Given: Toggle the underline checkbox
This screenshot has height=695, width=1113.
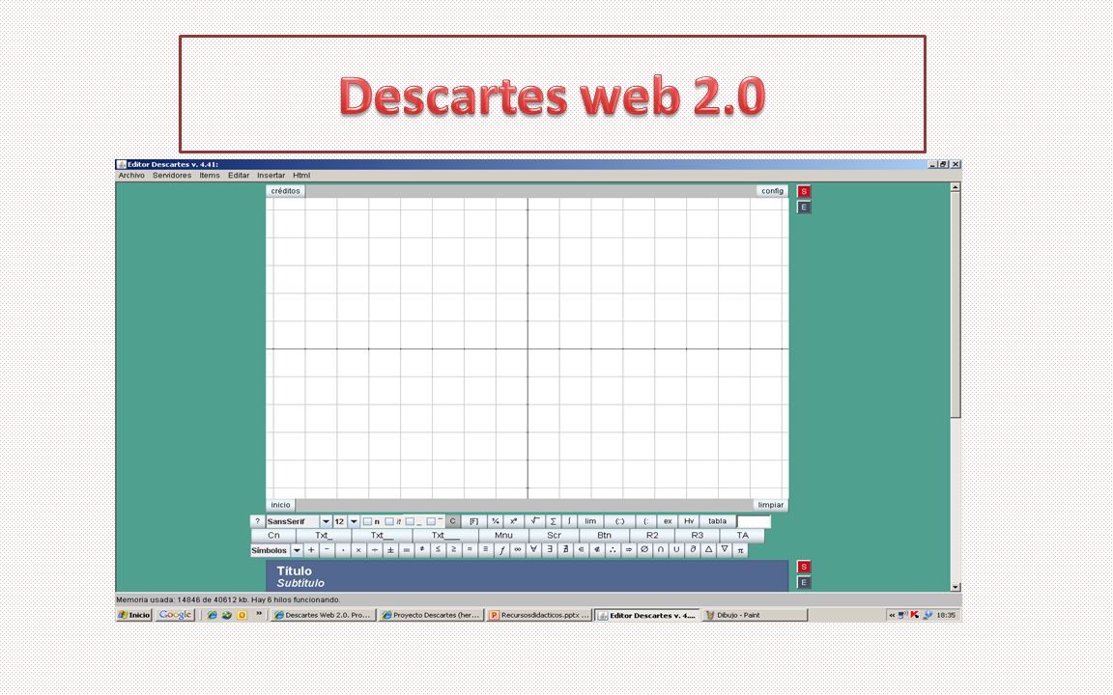Looking at the screenshot, I should click(410, 522).
